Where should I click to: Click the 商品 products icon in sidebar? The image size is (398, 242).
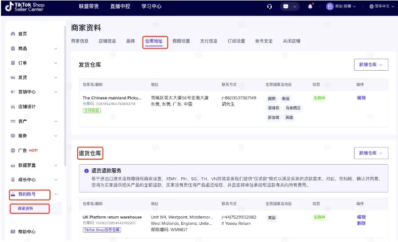coord(13,48)
